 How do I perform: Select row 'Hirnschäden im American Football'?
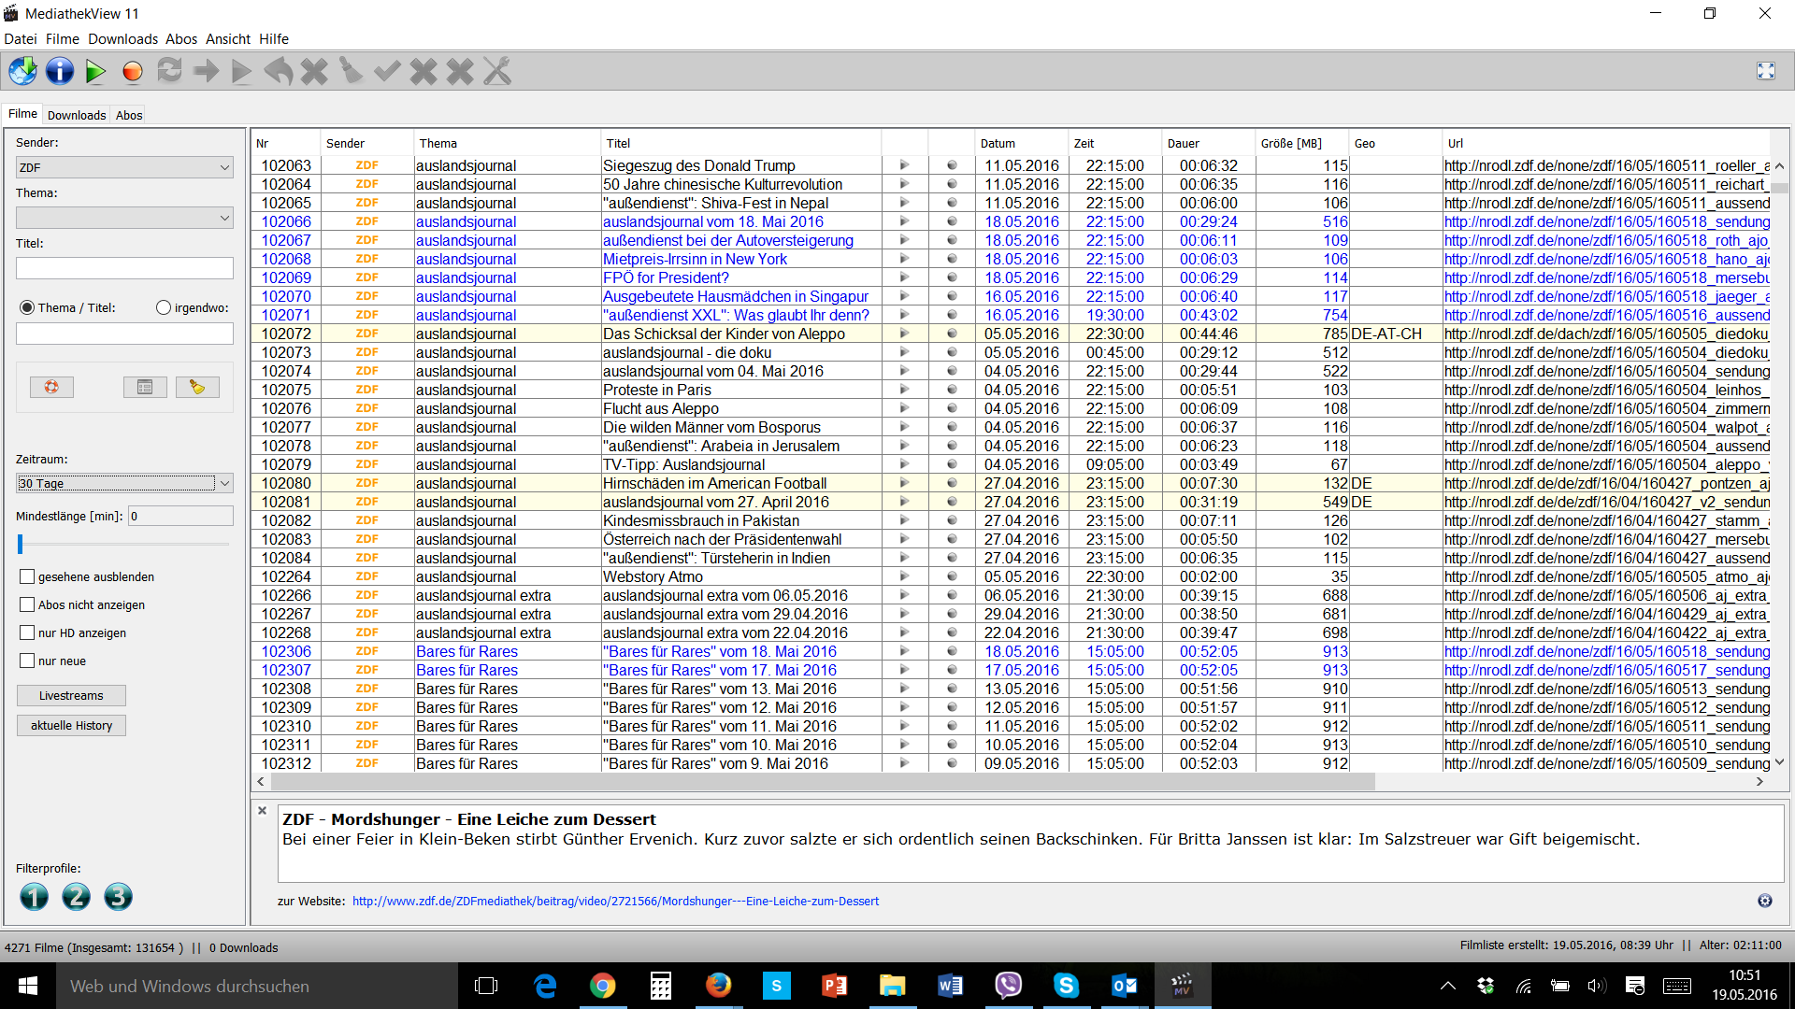click(x=1011, y=483)
